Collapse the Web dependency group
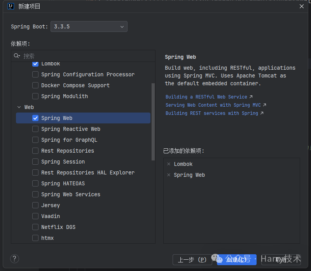 click(x=19, y=107)
